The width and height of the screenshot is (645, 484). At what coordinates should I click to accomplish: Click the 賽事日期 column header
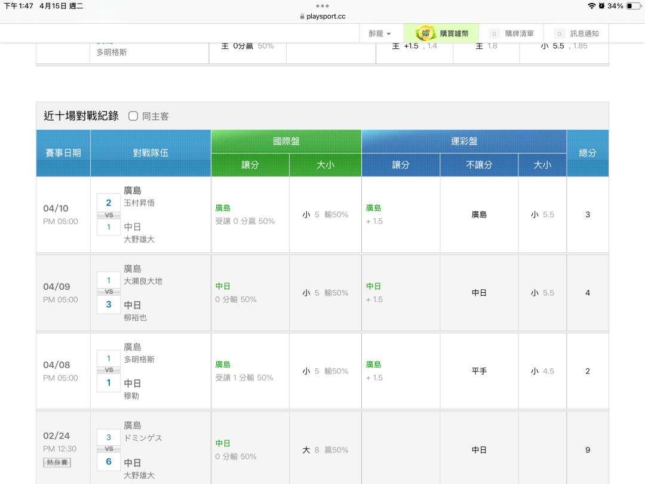click(63, 153)
